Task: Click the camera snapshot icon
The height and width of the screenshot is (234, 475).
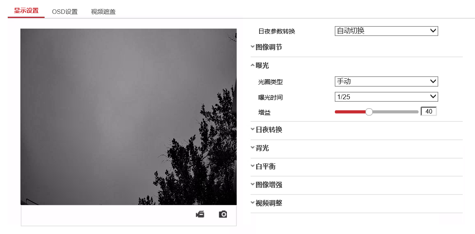Action: click(x=223, y=215)
